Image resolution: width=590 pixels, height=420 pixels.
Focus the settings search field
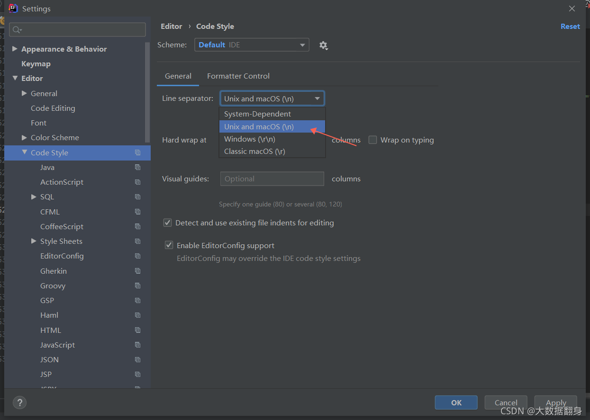click(77, 30)
